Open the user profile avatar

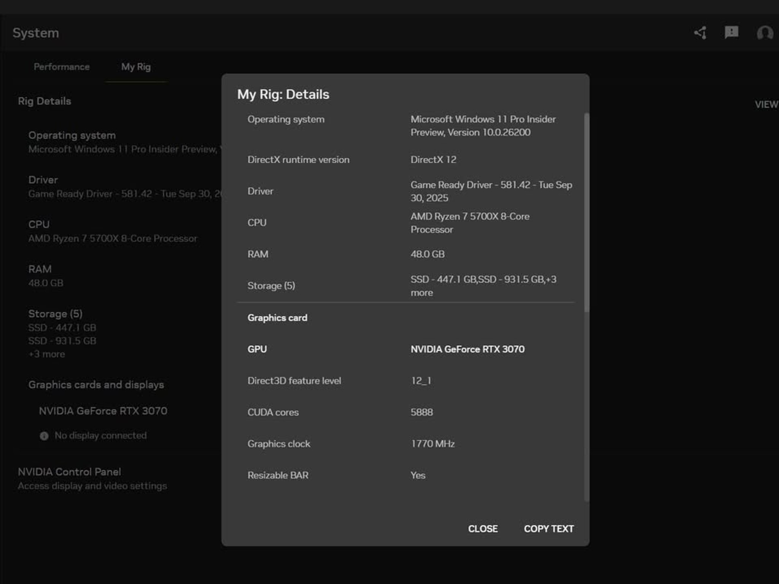click(765, 33)
